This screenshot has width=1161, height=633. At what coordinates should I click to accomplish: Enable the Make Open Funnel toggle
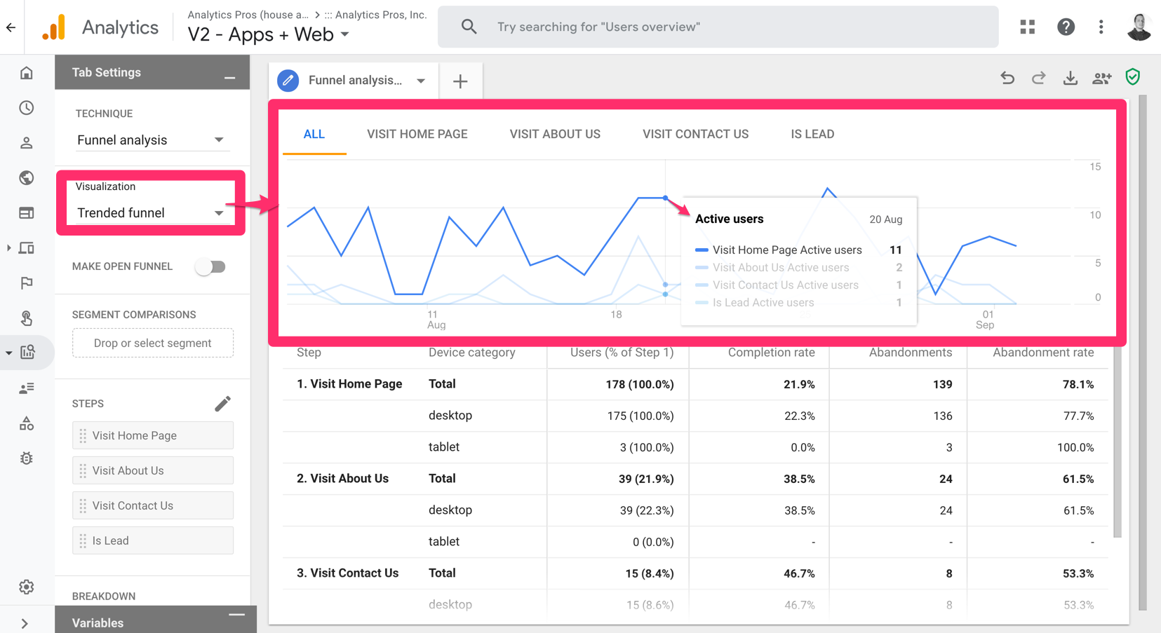click(210, 266)
